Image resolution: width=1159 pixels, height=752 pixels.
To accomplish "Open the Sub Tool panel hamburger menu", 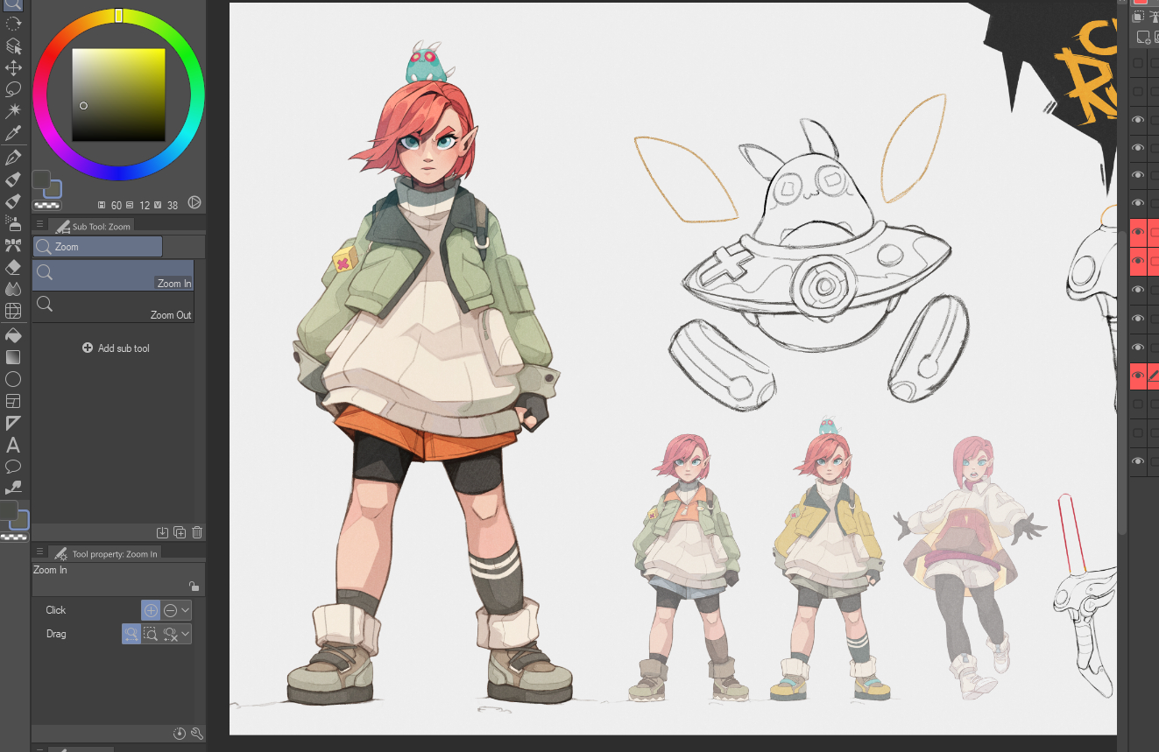I will (x=39, y=225).
